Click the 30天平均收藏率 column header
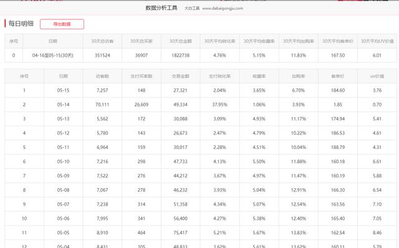The height and width of the screenshot is (248, 399). [x=259, y=41]
